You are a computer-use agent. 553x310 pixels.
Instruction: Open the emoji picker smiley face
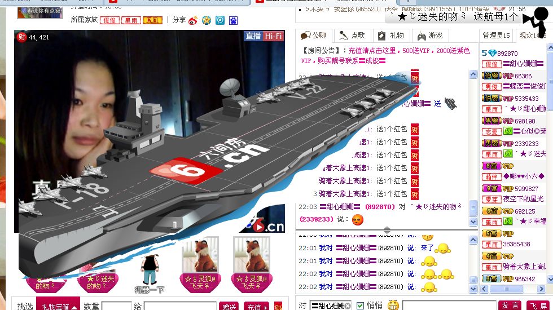[x=393, y=305]
